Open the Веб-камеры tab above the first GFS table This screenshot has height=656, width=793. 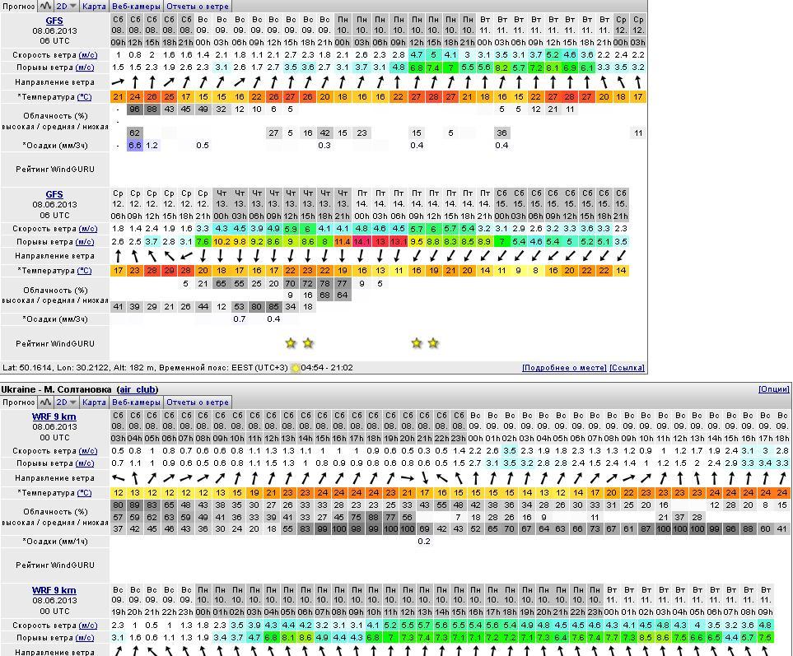(x=136, y=6)
